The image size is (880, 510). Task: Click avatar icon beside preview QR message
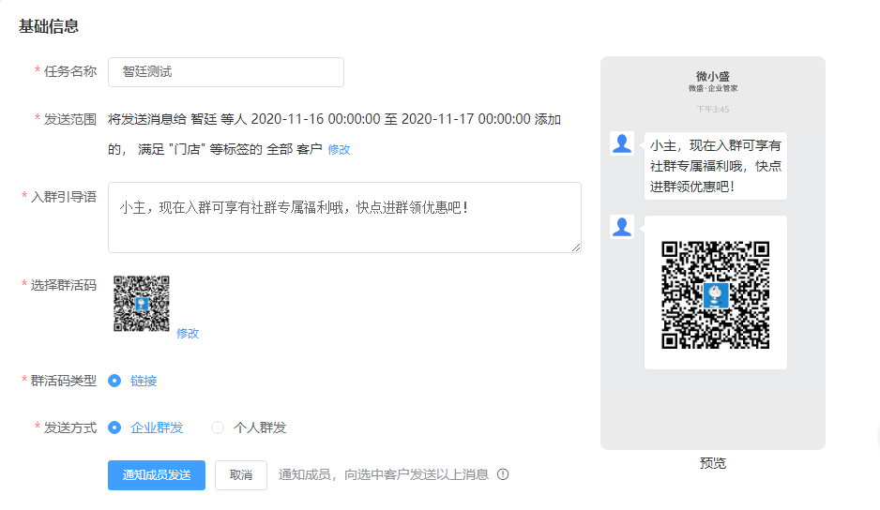(622, 227)
